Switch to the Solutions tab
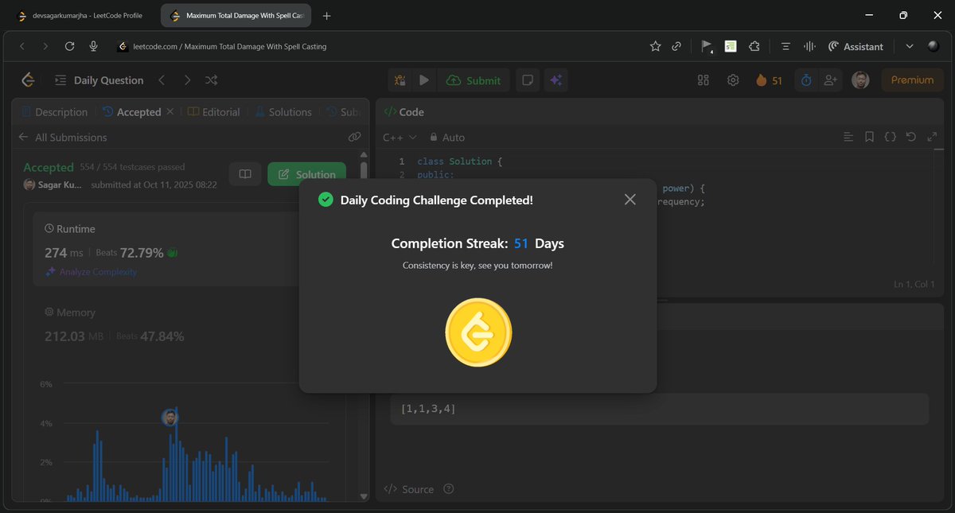The height and width of the screenshot is (513, 955). pos(283,112)
